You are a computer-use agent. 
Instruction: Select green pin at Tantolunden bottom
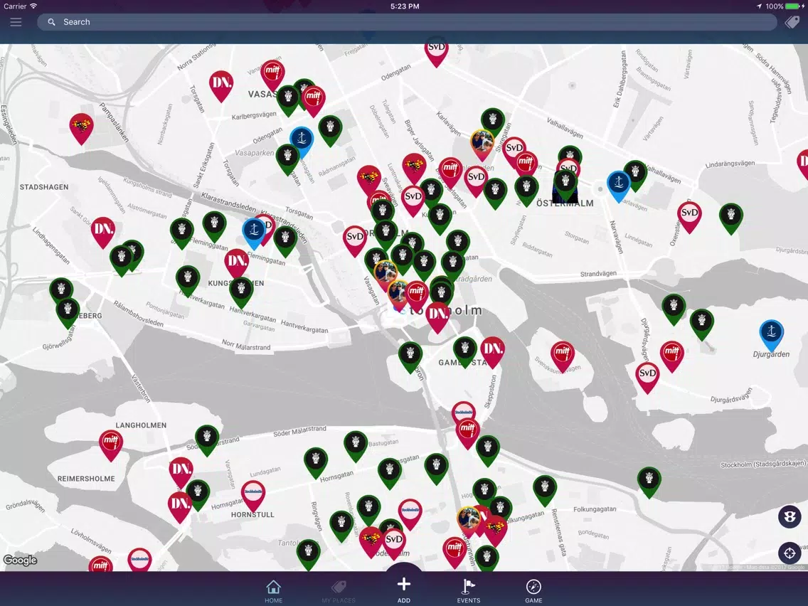[x=308, y=554]
